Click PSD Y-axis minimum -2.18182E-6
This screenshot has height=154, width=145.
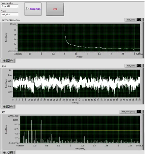click(14, 143)
